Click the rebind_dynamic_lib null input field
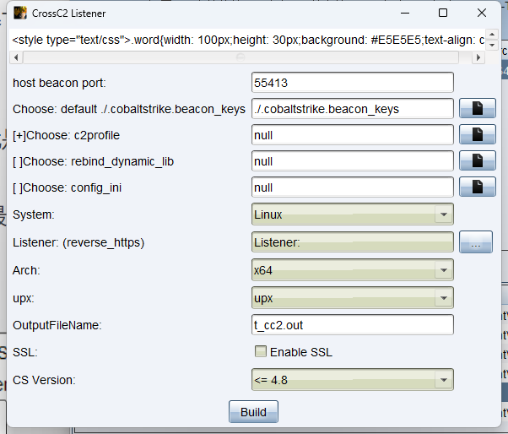The image size is (508, 434). point(353,161)
